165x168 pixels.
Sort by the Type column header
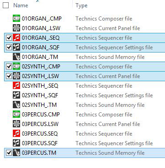pyautogui.click(x=82, y=5)
